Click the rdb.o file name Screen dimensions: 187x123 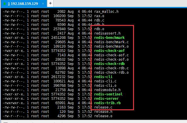(x=99, y=29)
